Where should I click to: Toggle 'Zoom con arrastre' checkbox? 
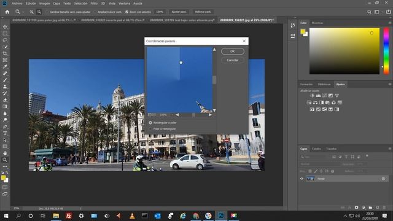127,12
